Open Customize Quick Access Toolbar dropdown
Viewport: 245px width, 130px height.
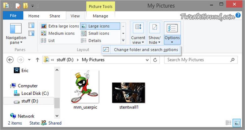click(32, 6)
